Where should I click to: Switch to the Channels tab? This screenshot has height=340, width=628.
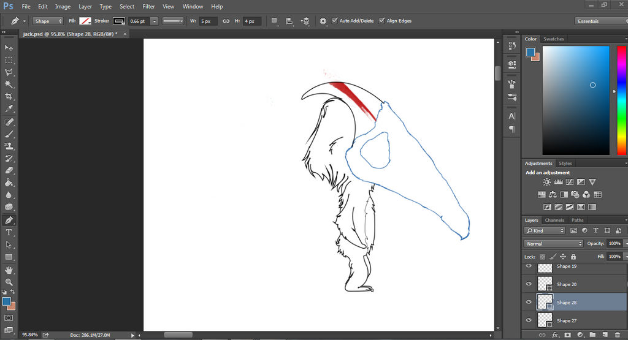[x=554, y=220]
